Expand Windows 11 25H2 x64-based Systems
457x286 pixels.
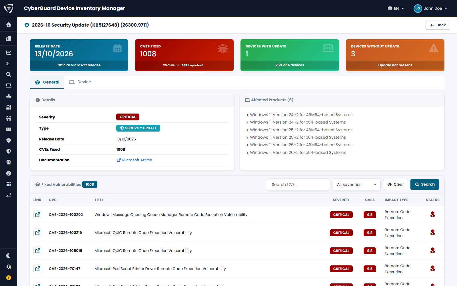point(296,137)
